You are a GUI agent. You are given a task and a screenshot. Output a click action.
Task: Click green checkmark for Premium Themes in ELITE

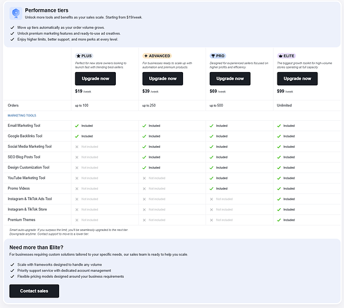point(279,220)
